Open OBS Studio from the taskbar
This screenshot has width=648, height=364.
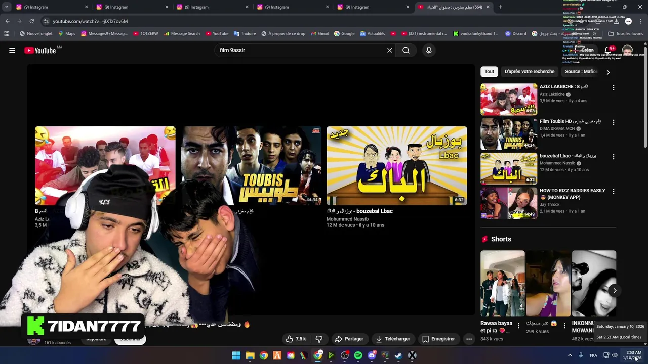pyautogui.click(x=345, y=355)
